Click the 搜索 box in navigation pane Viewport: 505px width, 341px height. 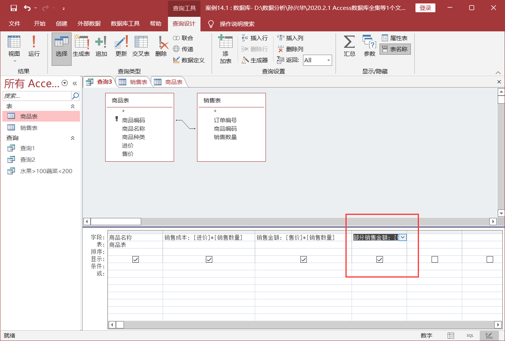[x=37, y=96]
